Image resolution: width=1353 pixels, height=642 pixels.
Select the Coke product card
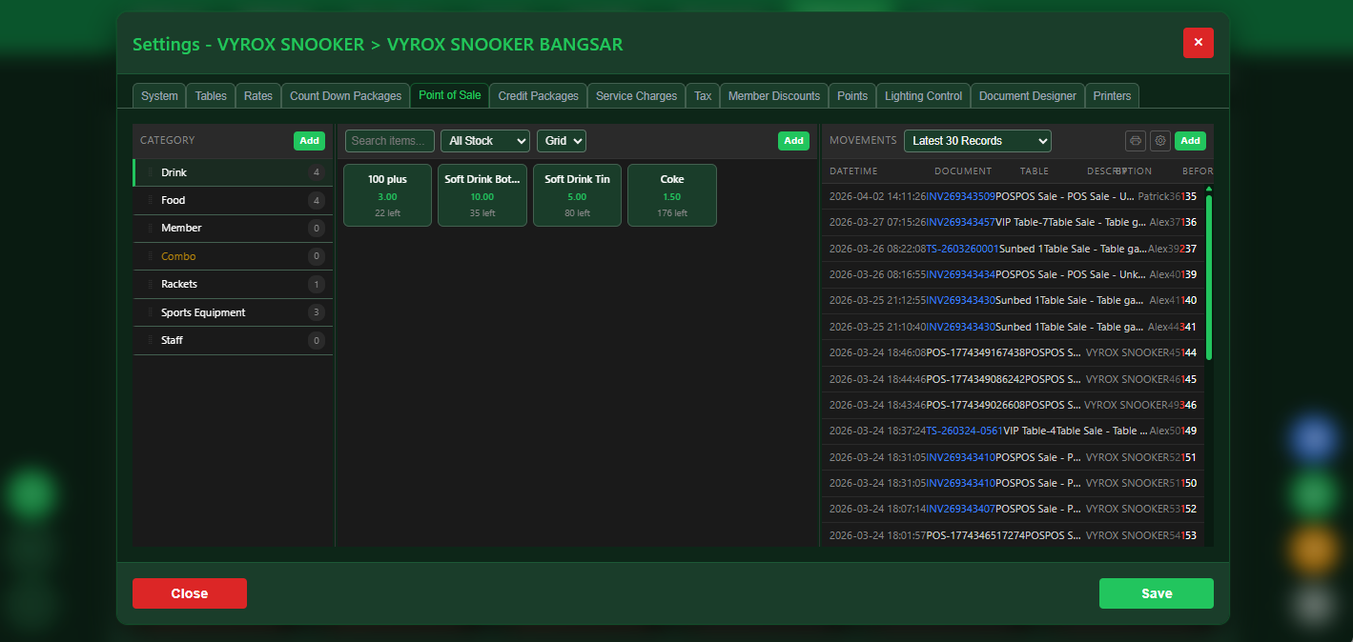[671, 195]
